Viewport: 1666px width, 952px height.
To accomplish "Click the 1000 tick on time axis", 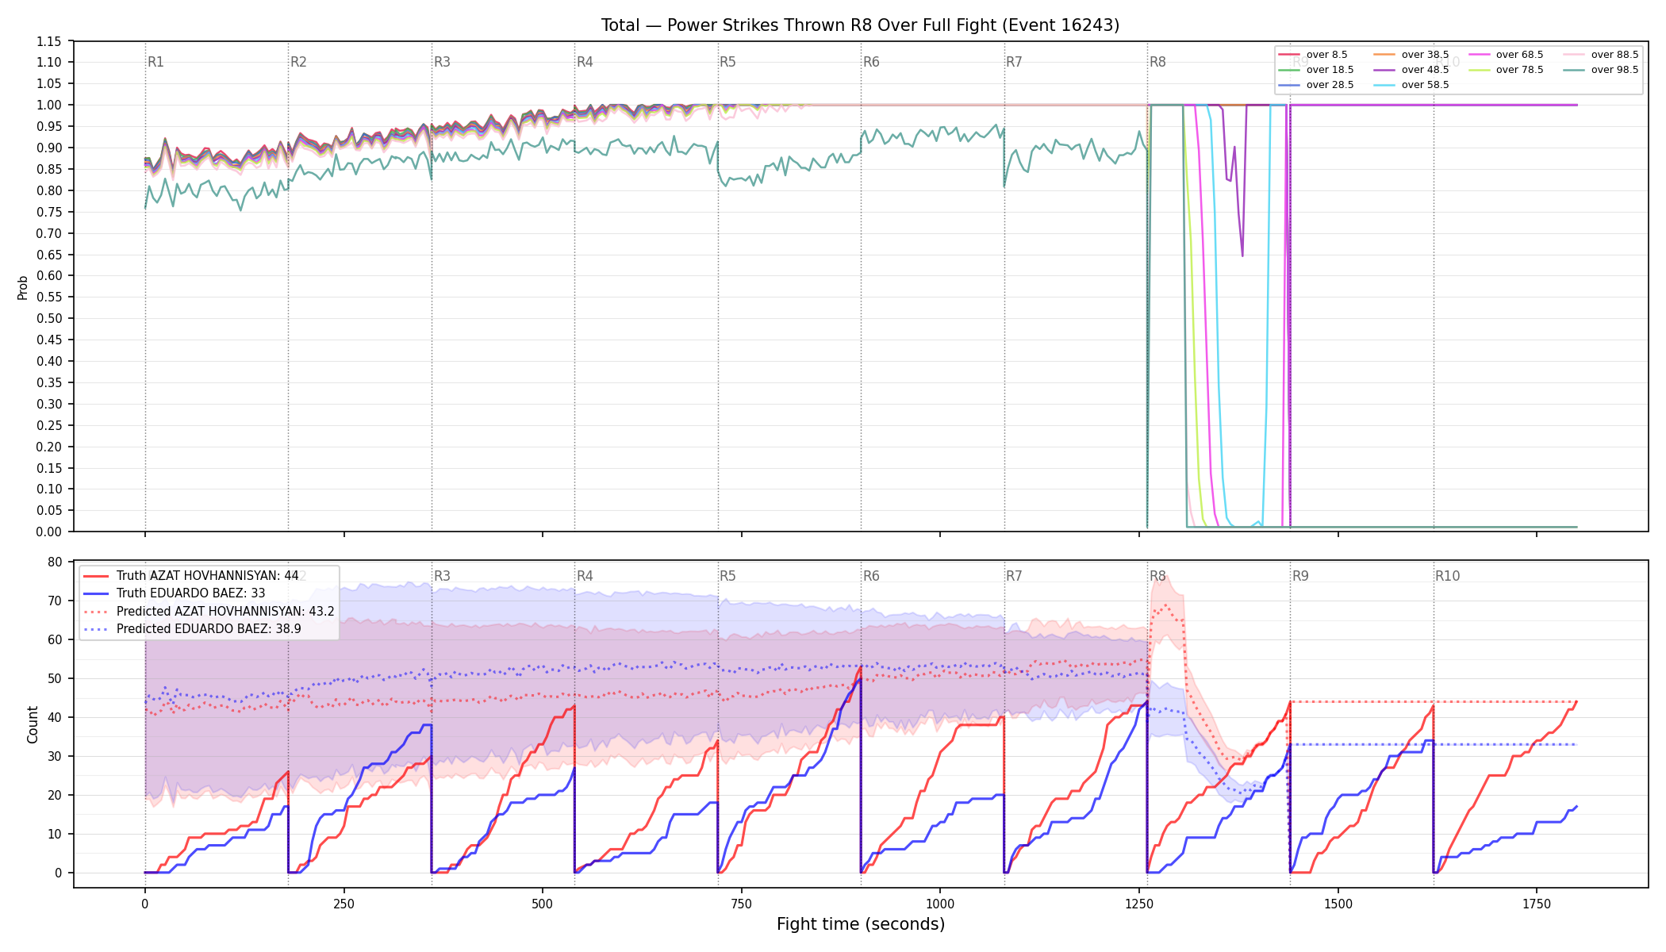I will (940, 904).
